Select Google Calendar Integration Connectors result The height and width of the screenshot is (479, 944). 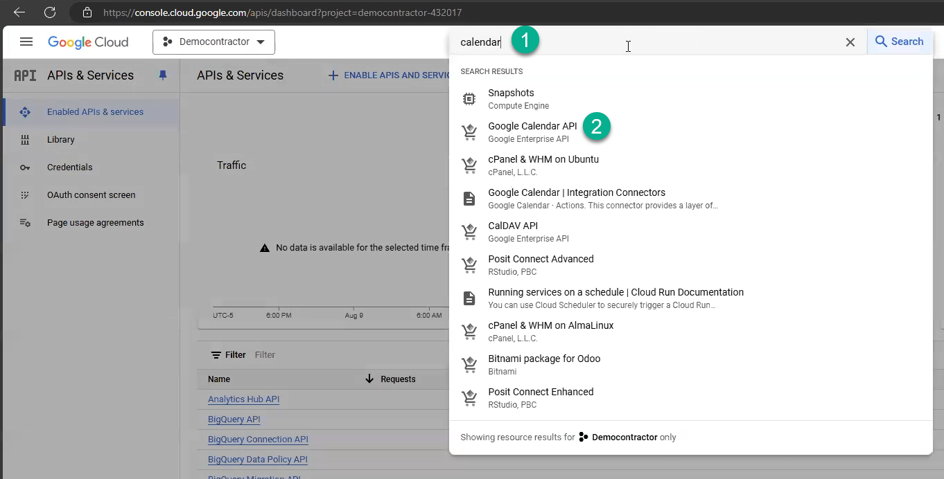(690, 199)
